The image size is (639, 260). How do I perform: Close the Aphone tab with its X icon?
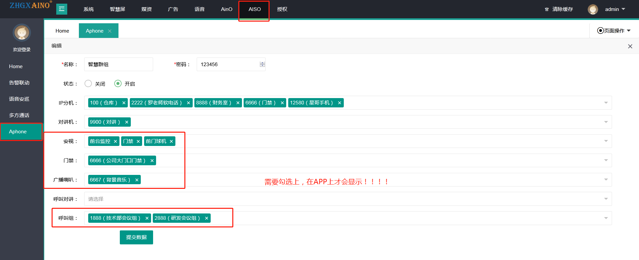[x=110, y=31]
